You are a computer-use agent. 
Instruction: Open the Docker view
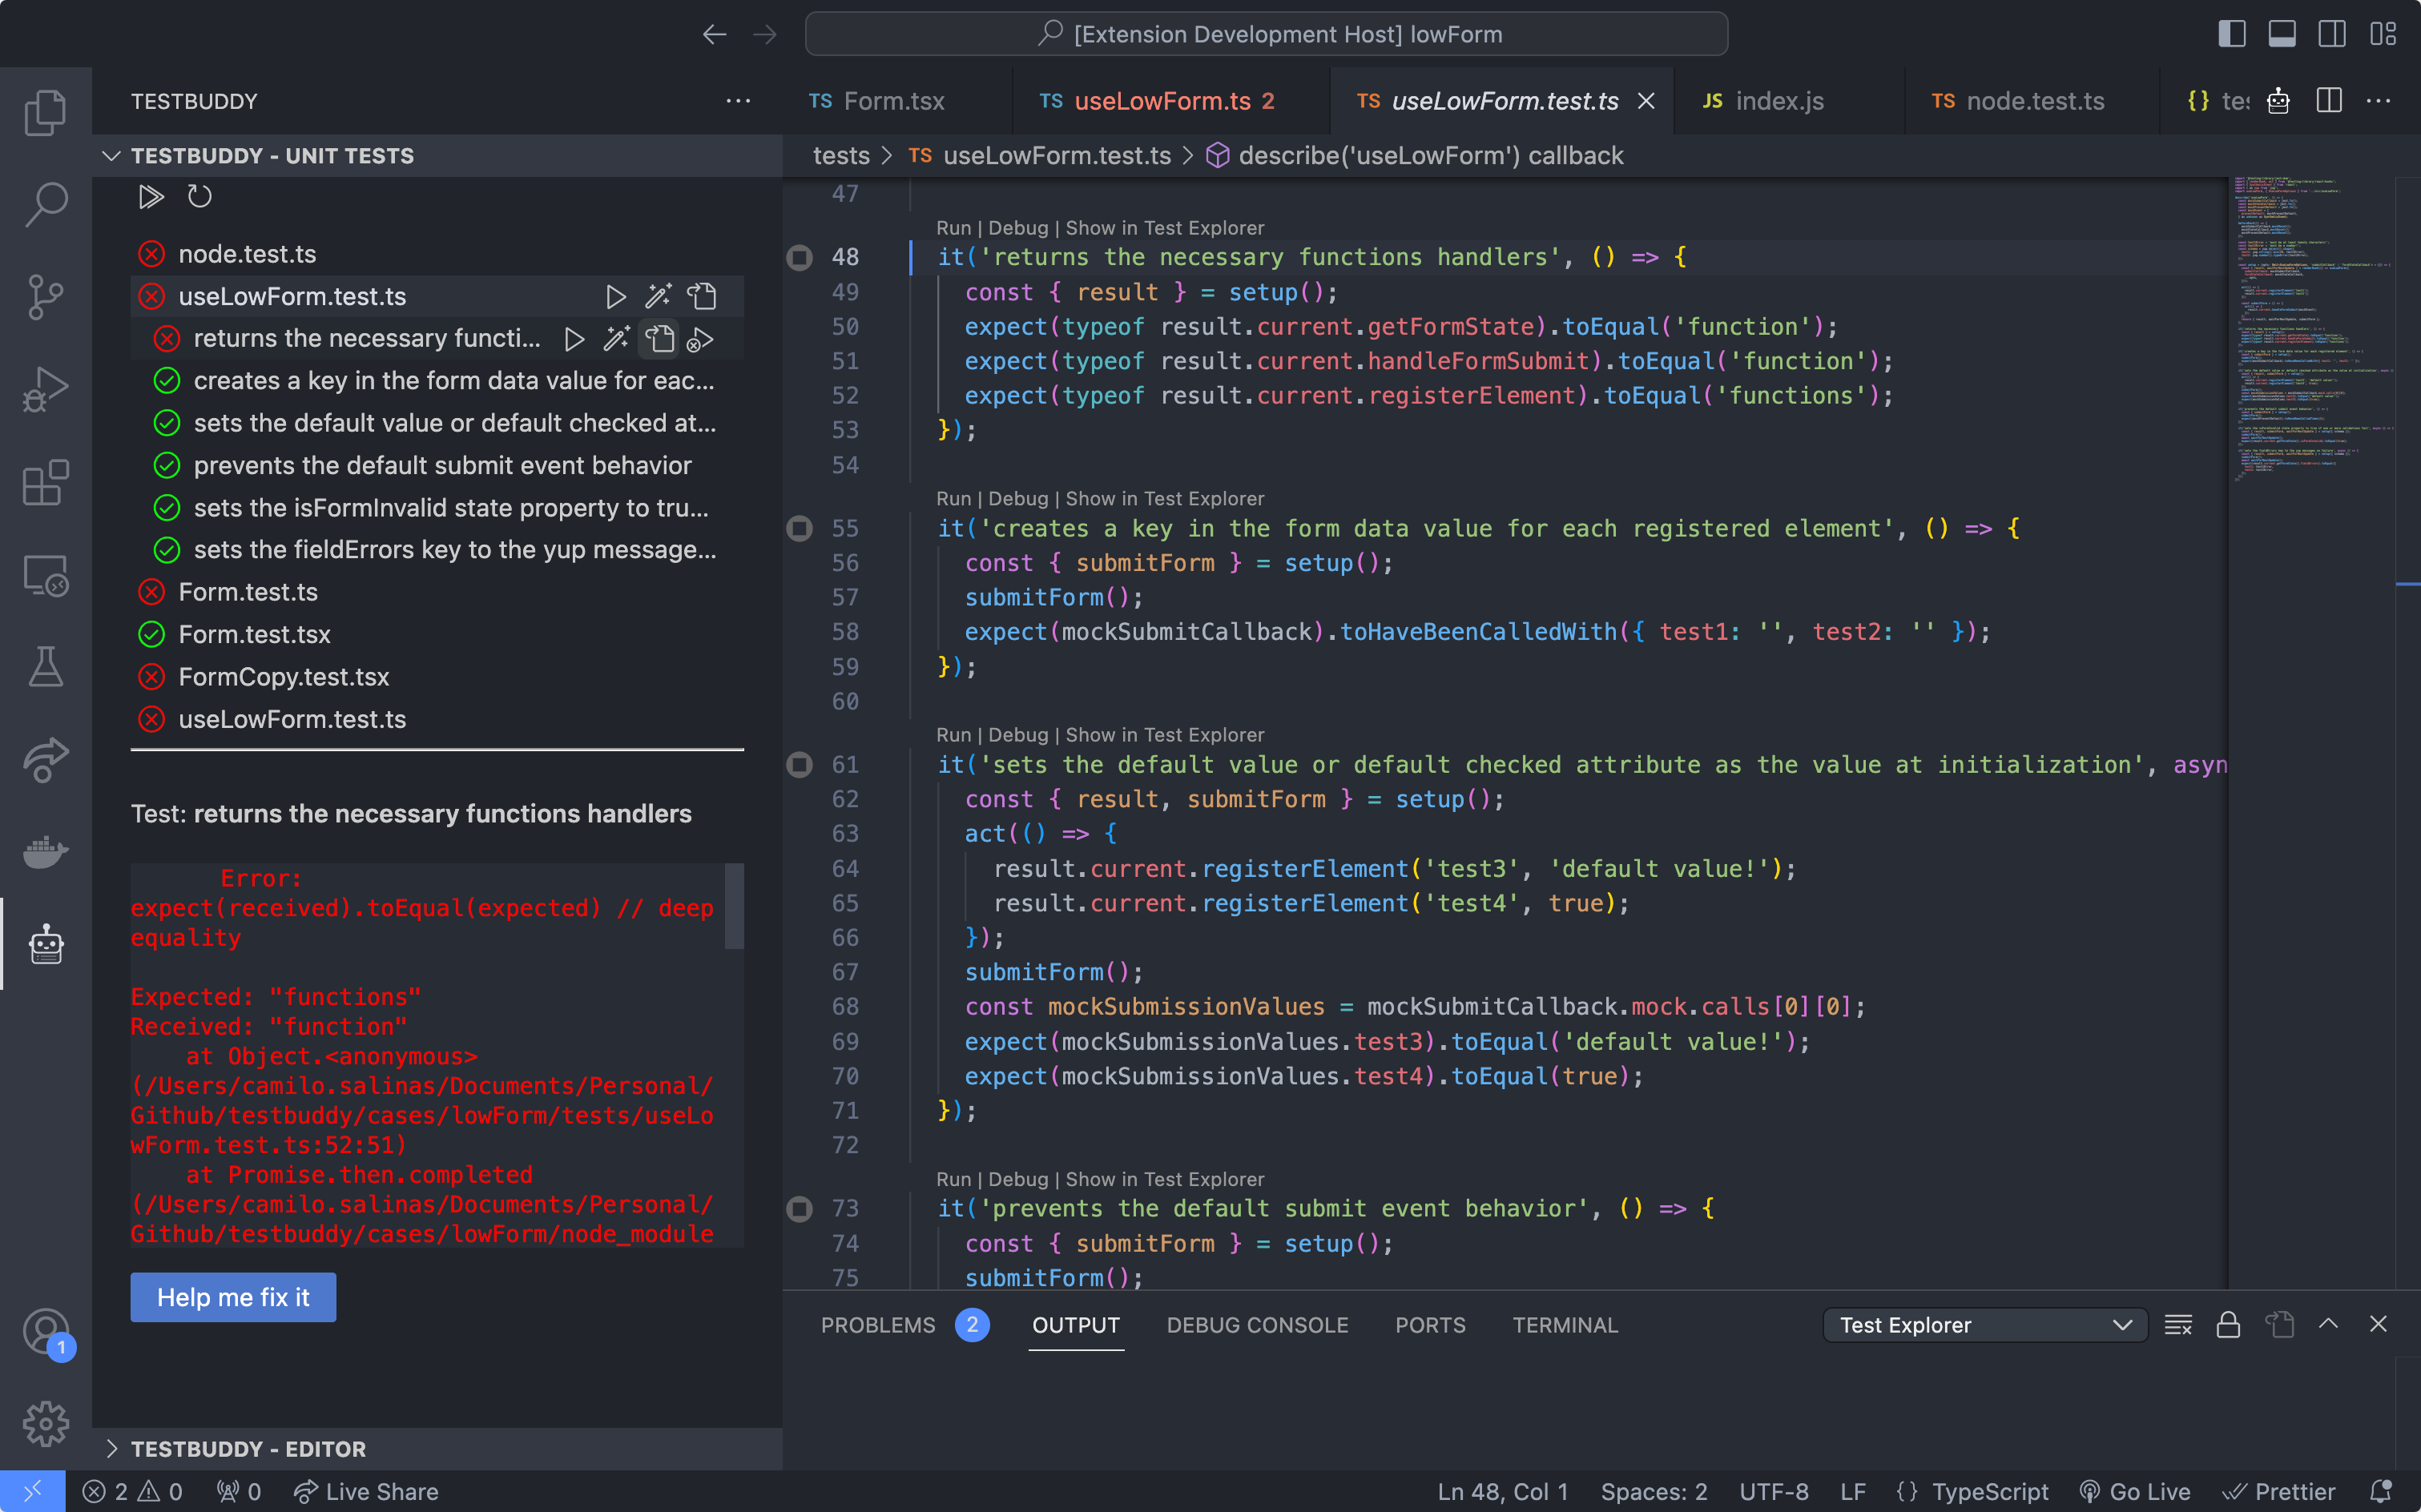click(46, 852)
